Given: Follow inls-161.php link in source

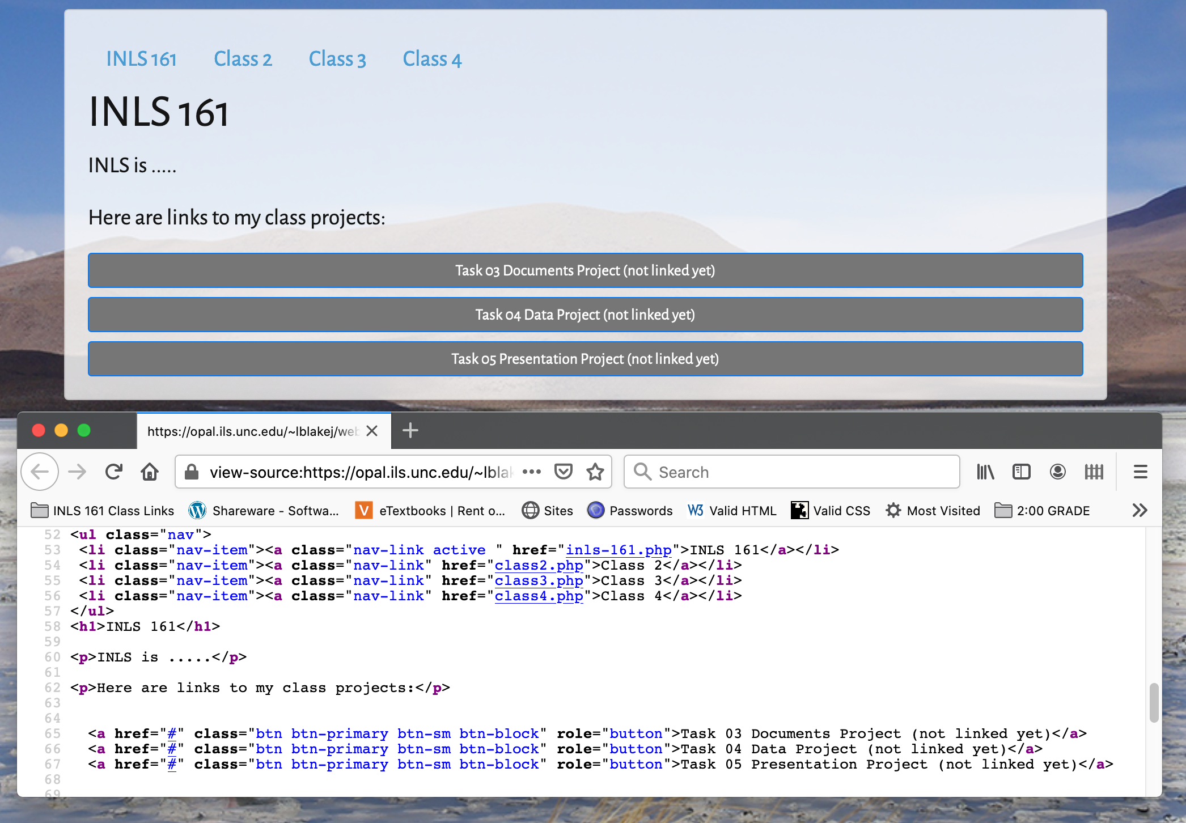Looking at the screenshot, I should coord(619,550).
